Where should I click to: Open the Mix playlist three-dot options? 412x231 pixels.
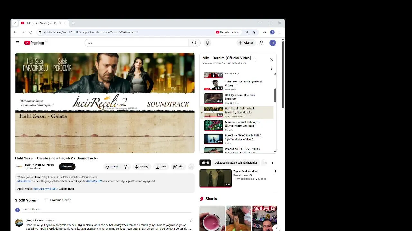pos(271,68)
